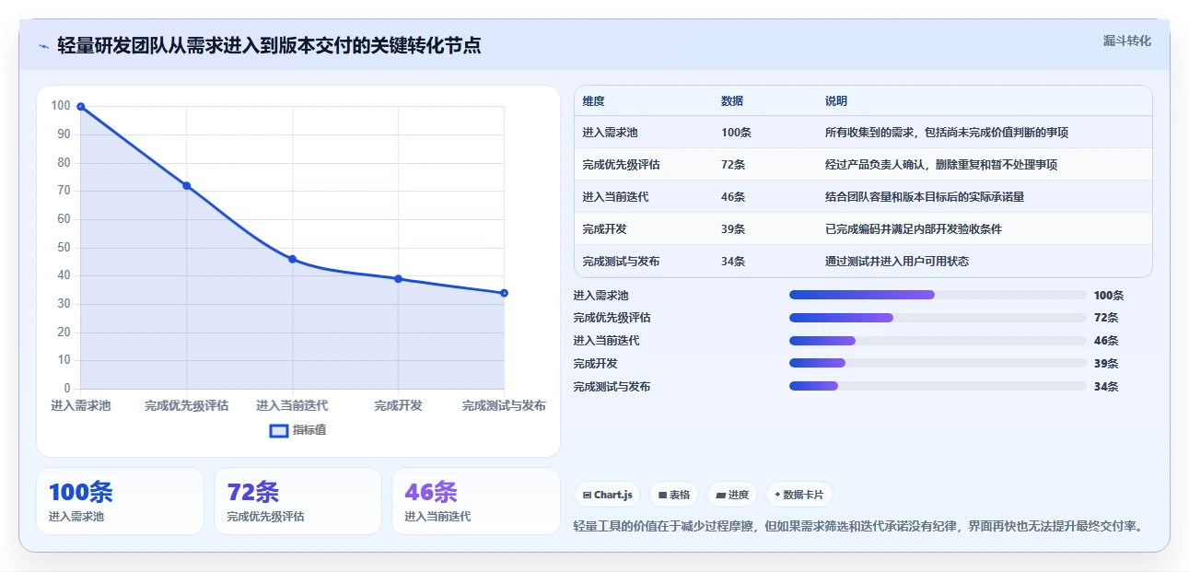This screenshot has width=1189, height=572.
Task: Click the Chart.js tag
Action: [608, 495]
